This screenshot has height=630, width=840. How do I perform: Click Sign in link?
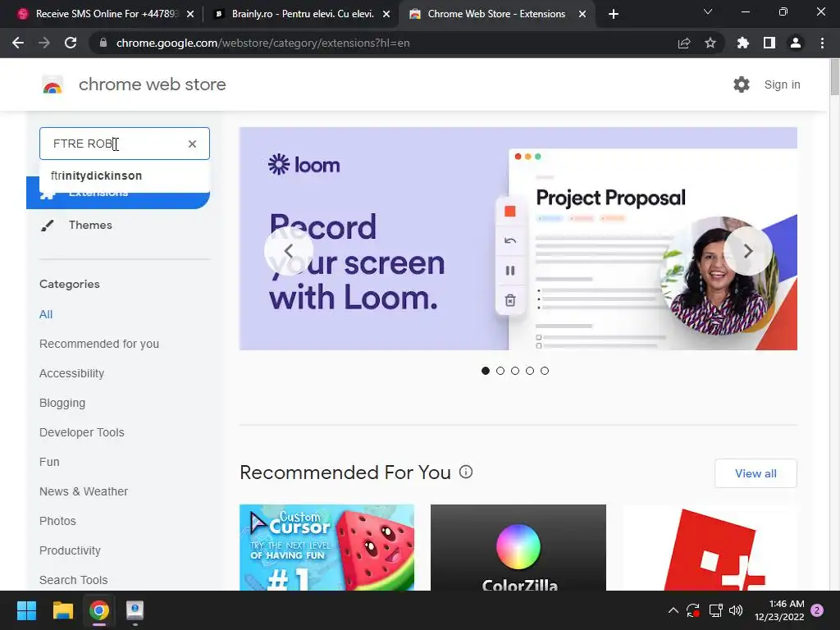point(782,84)
